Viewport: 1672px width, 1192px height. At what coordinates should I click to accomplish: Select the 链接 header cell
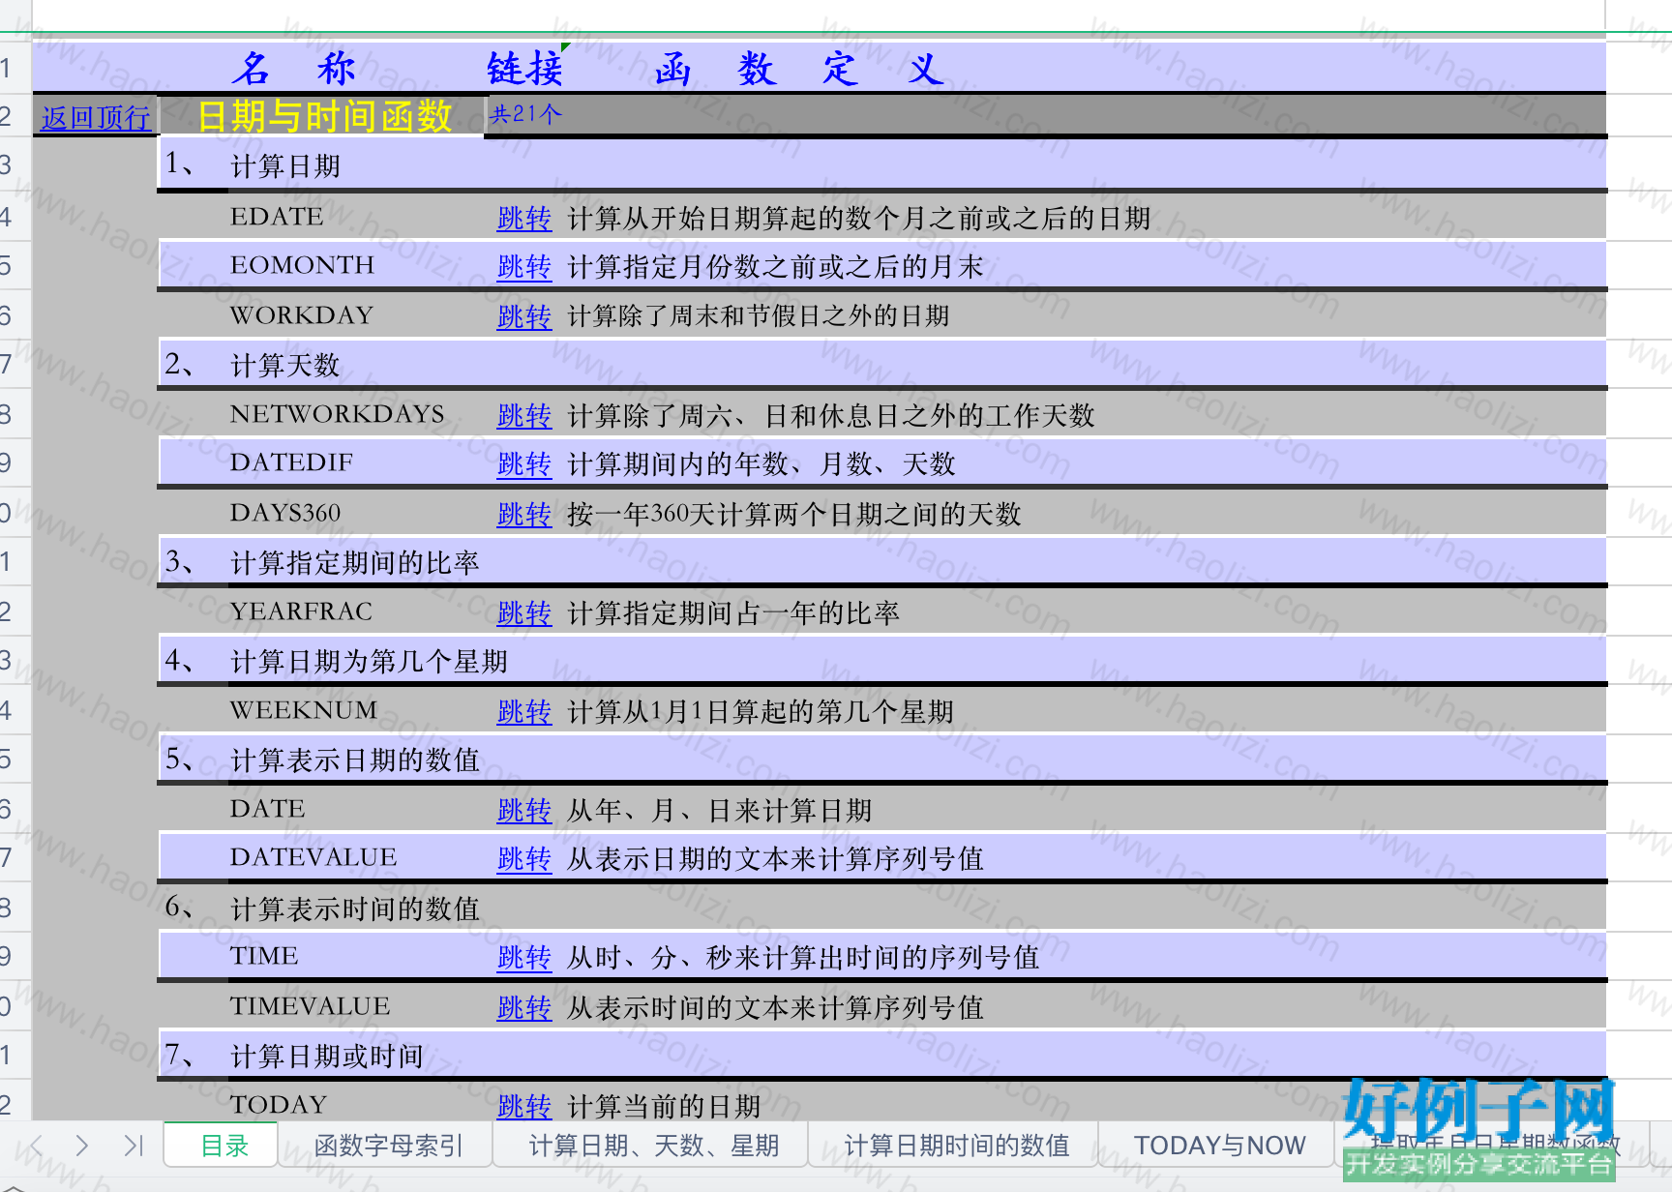pos(525,68)
